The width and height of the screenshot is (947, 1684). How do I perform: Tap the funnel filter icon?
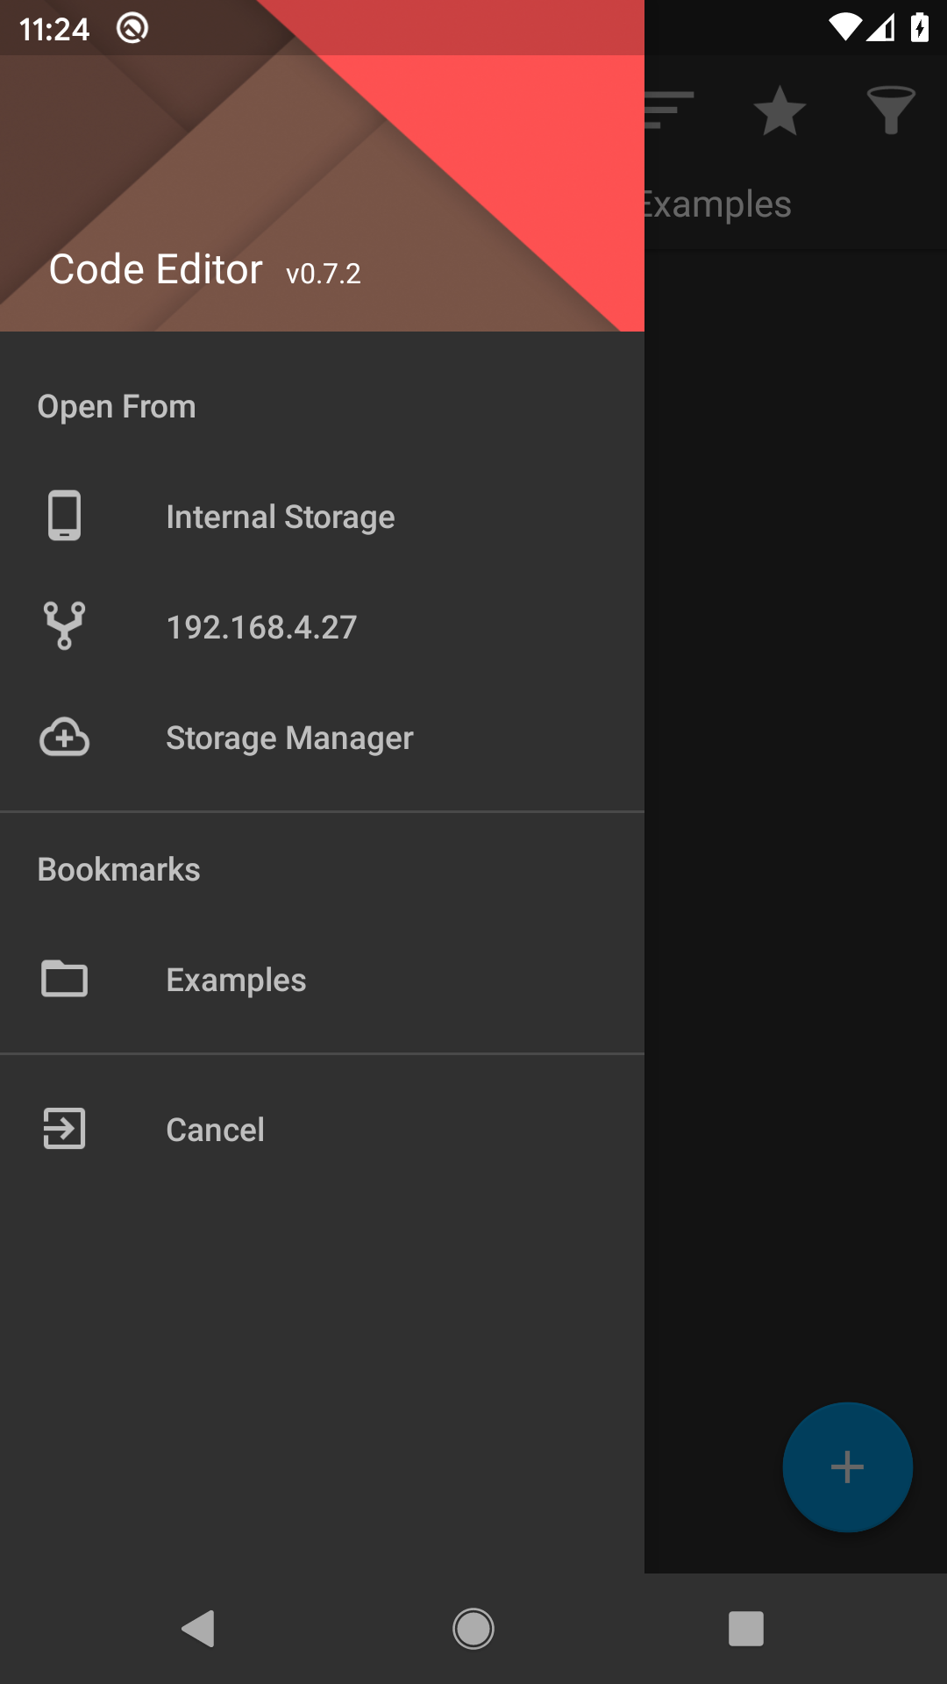click(x=890, y=111)
